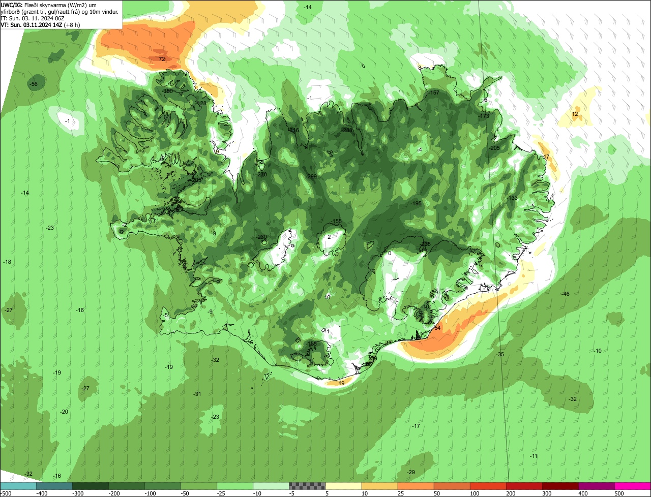Pick the legend swatch between 100 and 200
The image size is (651, 497).
tap(488, 486)
